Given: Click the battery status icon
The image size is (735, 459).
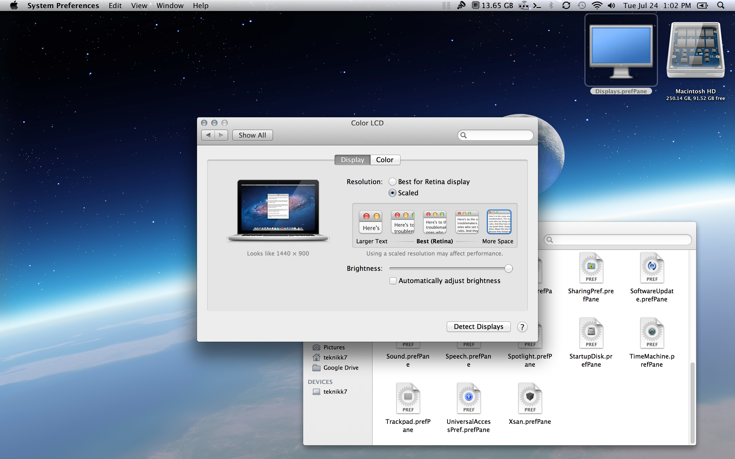Looking at the screenshot, I should (x=703, y=5).
